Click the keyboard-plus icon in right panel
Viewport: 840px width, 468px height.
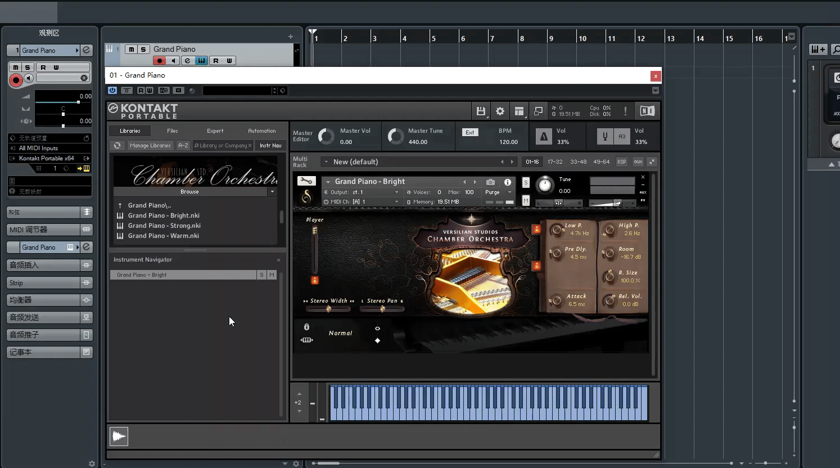pos(818,49)
